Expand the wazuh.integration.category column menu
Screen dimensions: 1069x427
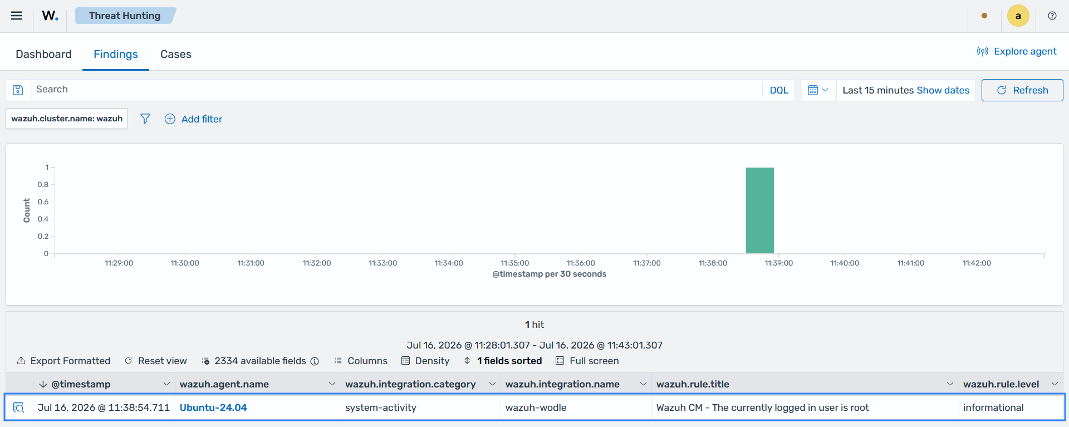click(492, 384)
